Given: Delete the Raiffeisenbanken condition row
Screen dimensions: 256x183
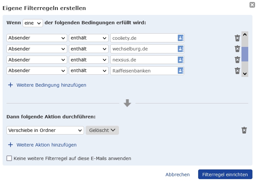Looking at the screenshot, I should [237, 70].
